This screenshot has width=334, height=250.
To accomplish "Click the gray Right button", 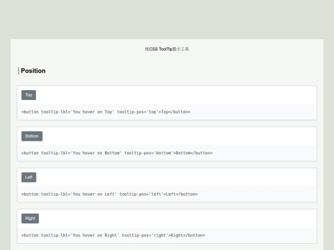I will tap(30, 219).
